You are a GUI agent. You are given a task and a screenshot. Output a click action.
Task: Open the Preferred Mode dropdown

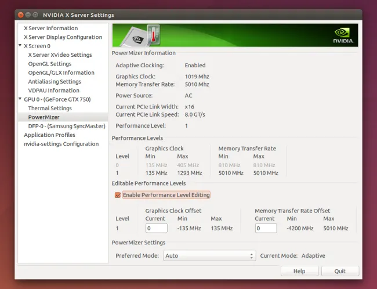[209, 255]
